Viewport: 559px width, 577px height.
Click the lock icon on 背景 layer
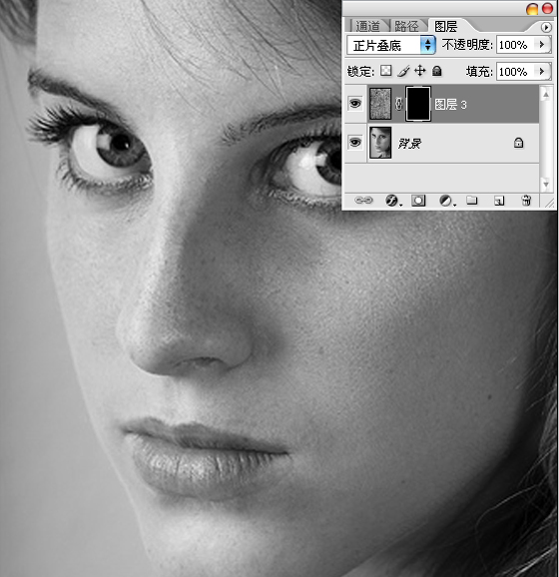click(518, 143)
